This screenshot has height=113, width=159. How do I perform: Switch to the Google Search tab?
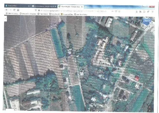pyautogui.click(x=44, y=6)
